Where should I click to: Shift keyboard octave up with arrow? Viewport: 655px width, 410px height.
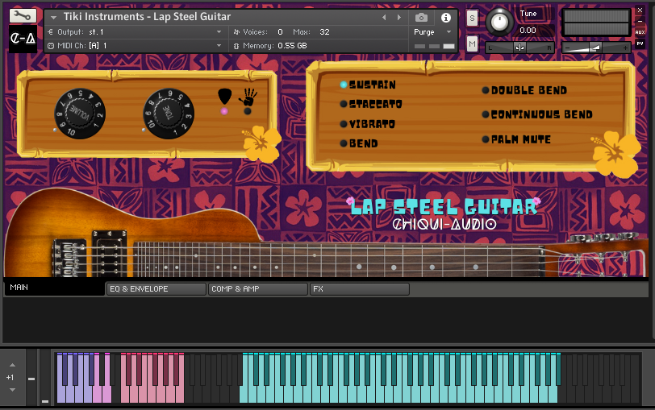[11, 366]
